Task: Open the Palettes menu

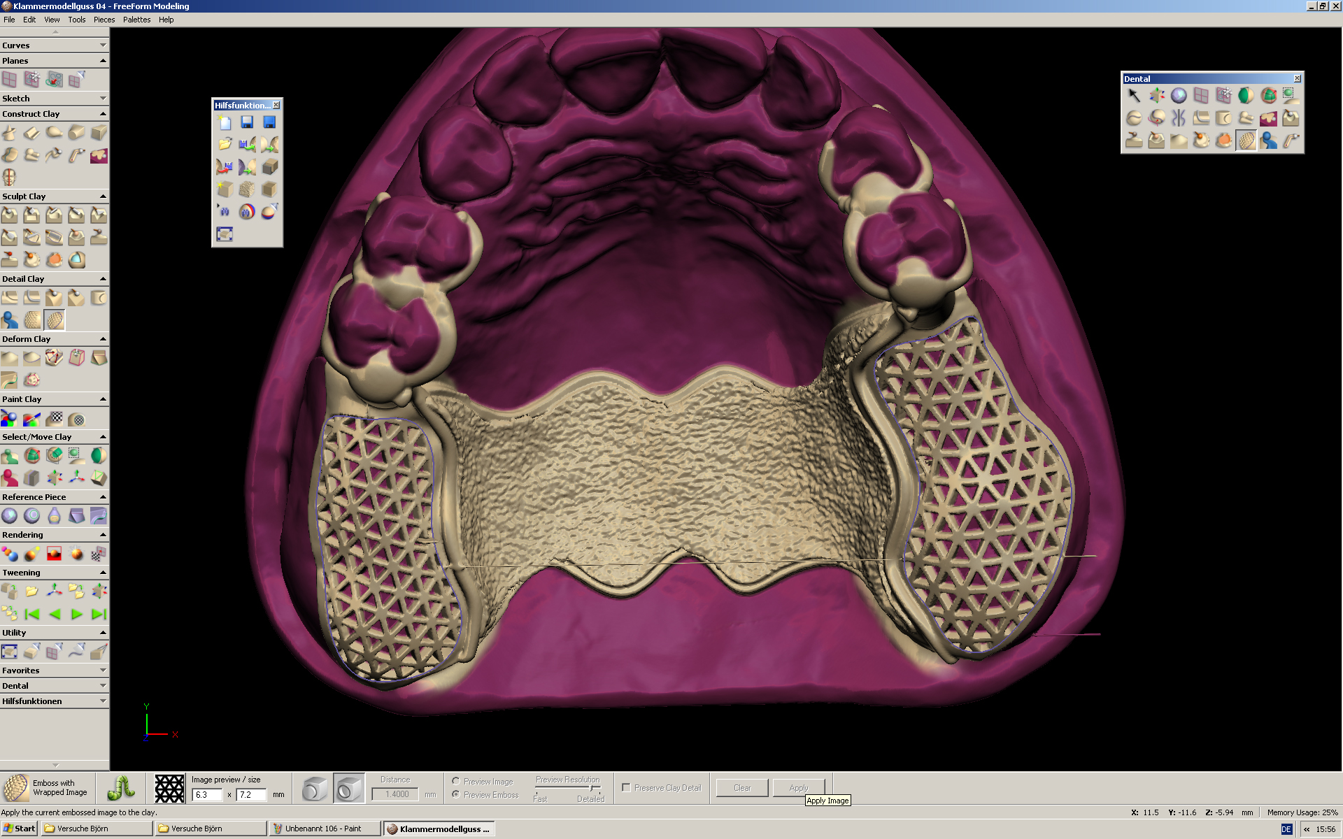Action: click(x=136, y=20)
